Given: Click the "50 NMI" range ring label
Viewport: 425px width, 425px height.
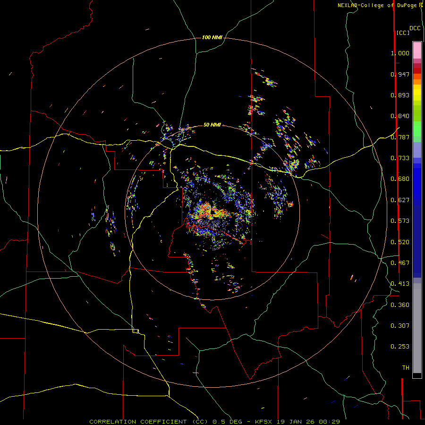Looking at the screenshot, I should point(212,125).
